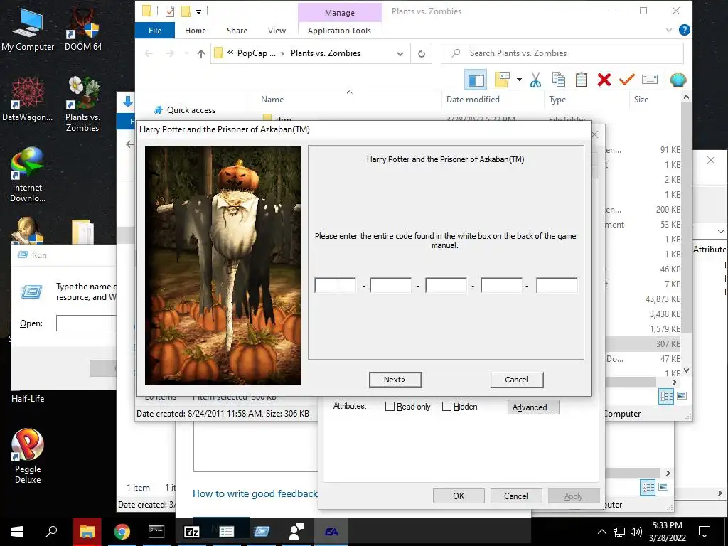Image resolution: width=728 pixels, height=546 pixels.
Task: Click the 7-Zip taskbar icon
Action: point(191,532)
